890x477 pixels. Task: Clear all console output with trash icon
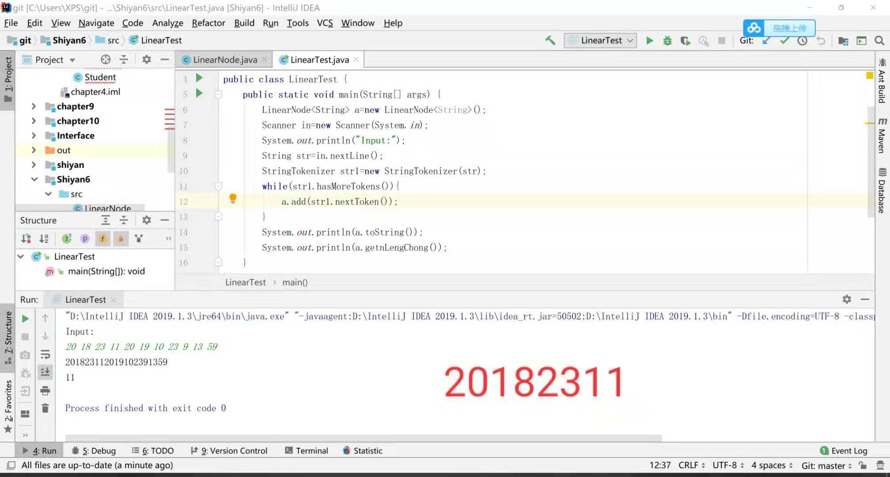(x=45, y=408)
